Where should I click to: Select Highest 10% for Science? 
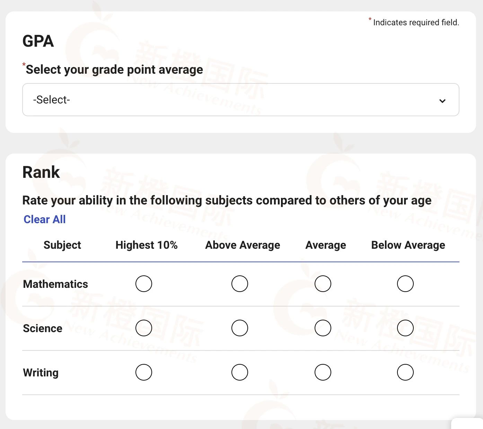pos(144,328)
